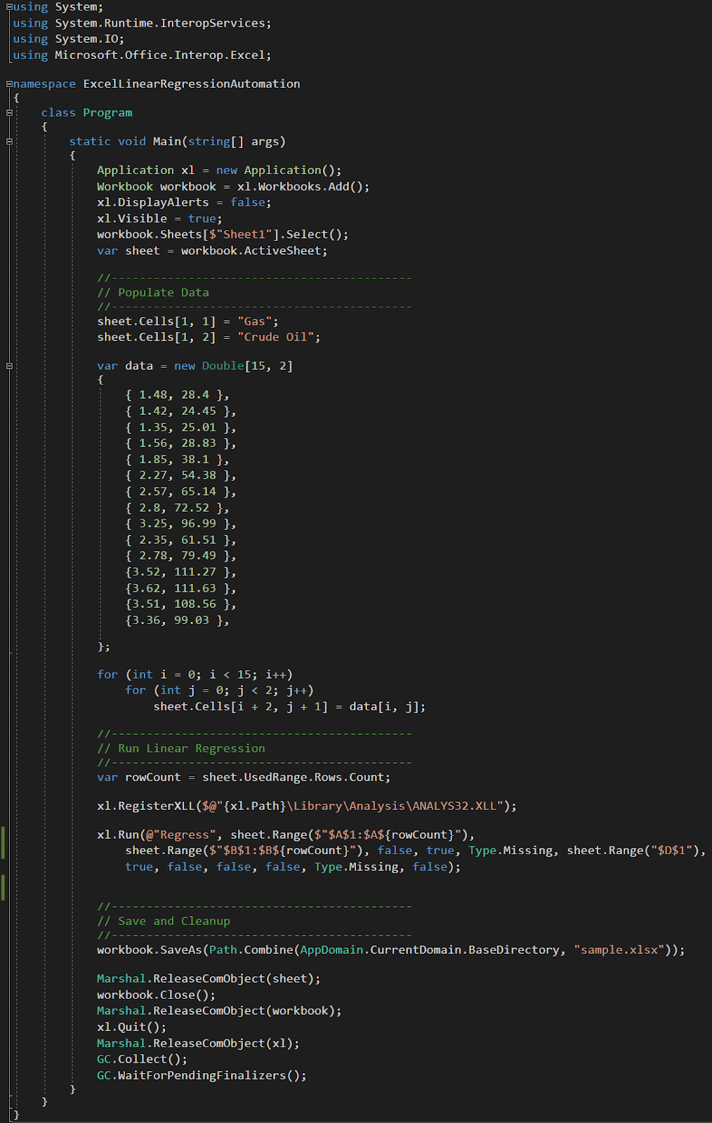
Task: Click the GC.WaitForPendingFinalizers call
Action: point(202,1075)
